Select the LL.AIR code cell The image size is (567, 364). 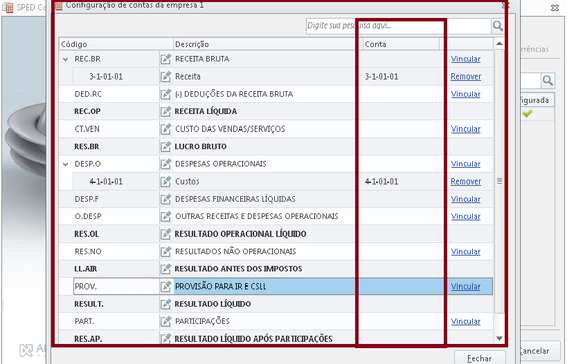point(85,269)
